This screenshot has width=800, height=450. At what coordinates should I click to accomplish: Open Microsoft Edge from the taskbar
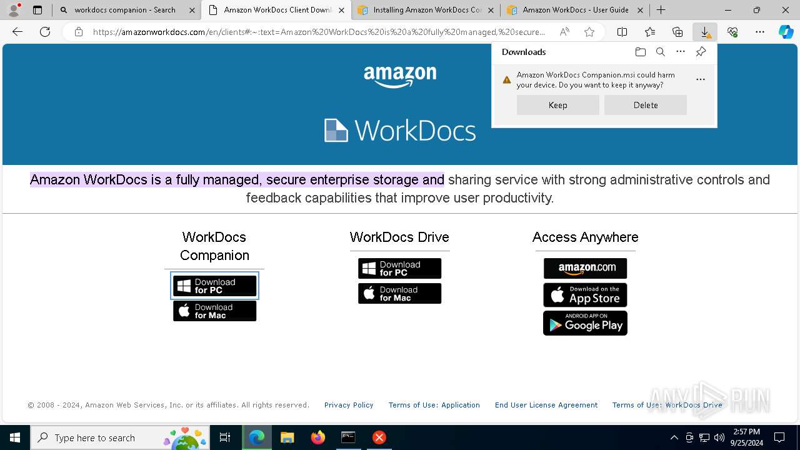click(x=257, y=437)
